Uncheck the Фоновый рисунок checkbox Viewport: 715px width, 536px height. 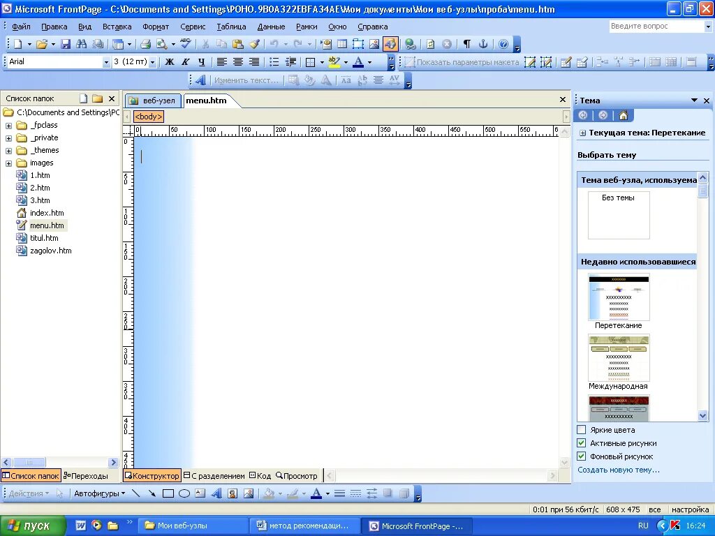pos(582,456)
